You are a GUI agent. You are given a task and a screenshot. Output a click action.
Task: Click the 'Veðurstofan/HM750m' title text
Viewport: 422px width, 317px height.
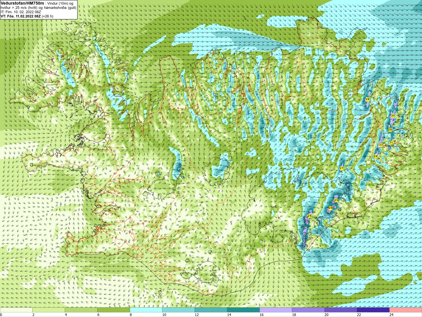(x=22, y=3)
